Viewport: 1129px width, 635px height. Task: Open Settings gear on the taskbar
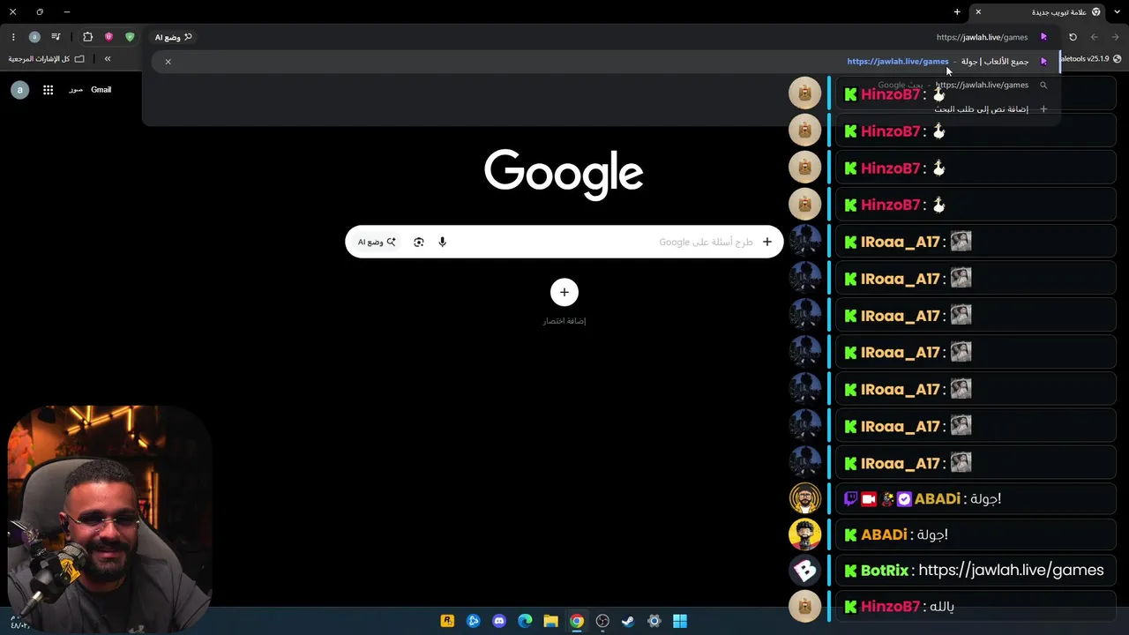click(654, 621)
